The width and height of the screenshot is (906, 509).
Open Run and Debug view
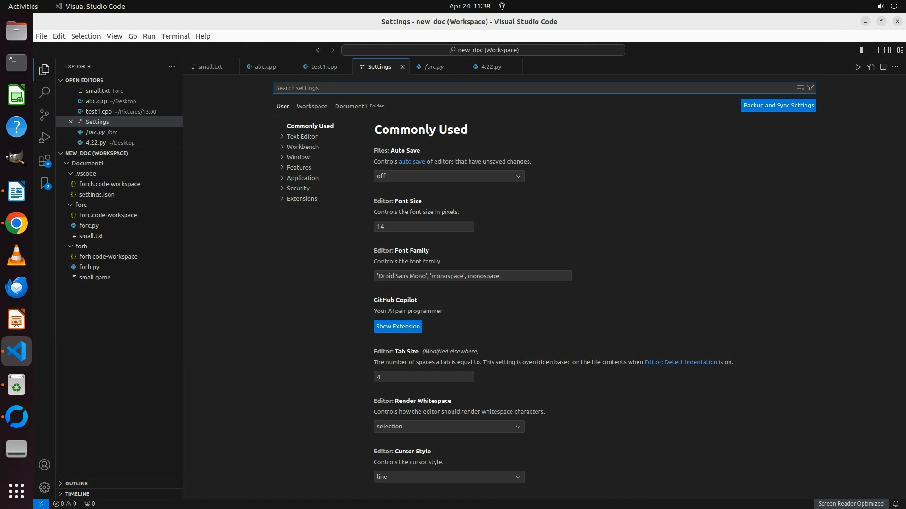coord(44,138)
